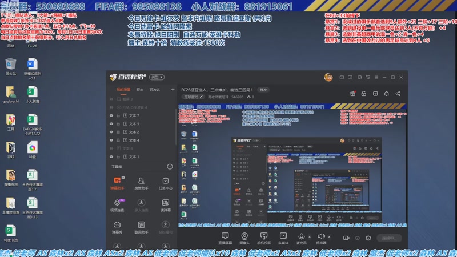The image size is (457, 257).
Task: Open 读弹幕 tool
Action: [x=165, y=205]
